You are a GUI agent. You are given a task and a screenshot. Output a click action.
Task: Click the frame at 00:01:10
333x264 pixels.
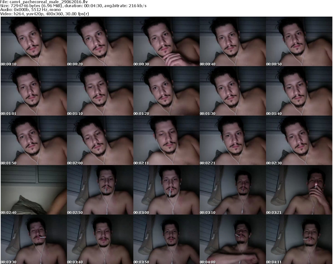click(100, 91)
